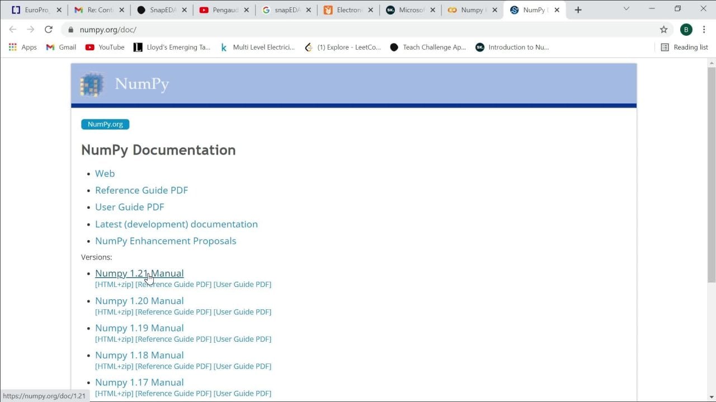Click the NumPy.org button
Screen dimensions: 716x402
point(105,124)
